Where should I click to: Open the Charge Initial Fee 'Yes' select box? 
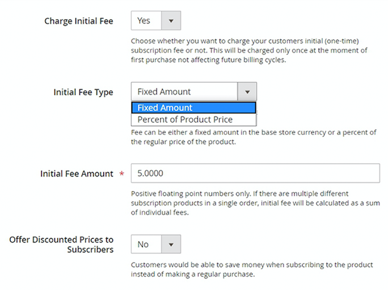coord(156,21)
